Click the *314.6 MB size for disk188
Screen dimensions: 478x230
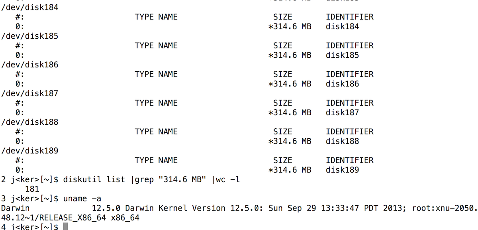290,141
